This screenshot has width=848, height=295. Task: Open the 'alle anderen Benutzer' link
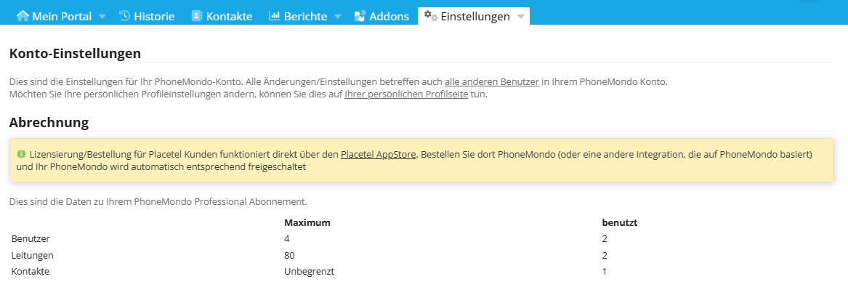coord(491,81)
